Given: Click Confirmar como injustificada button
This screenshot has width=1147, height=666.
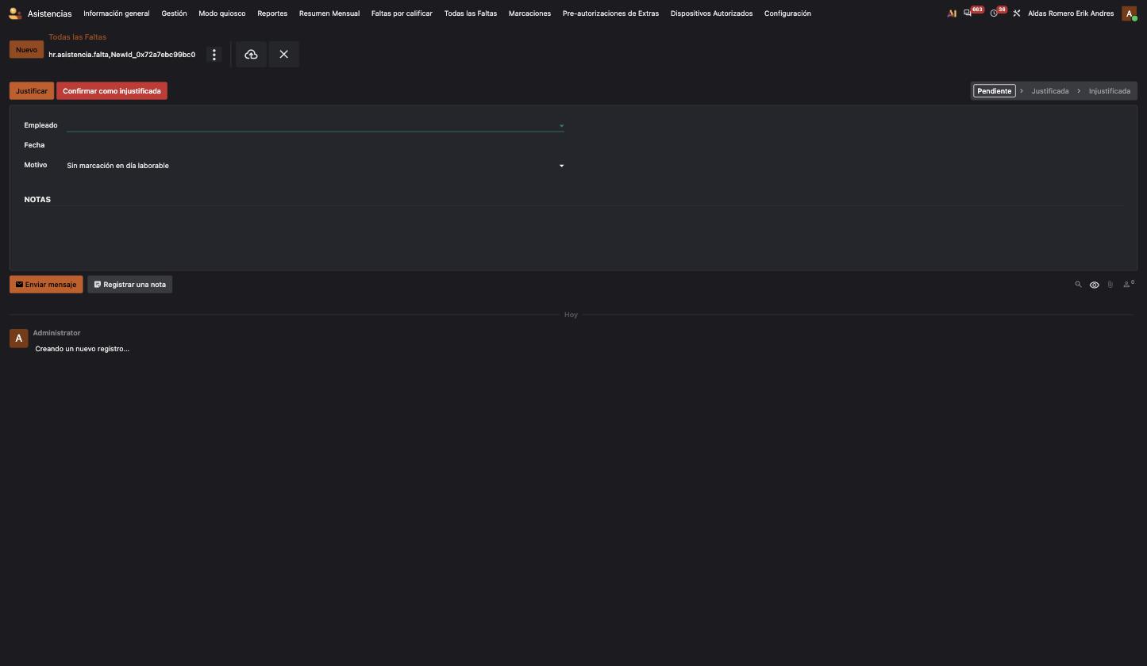Looking at the screenshot, I should click(x=112, y=91).
